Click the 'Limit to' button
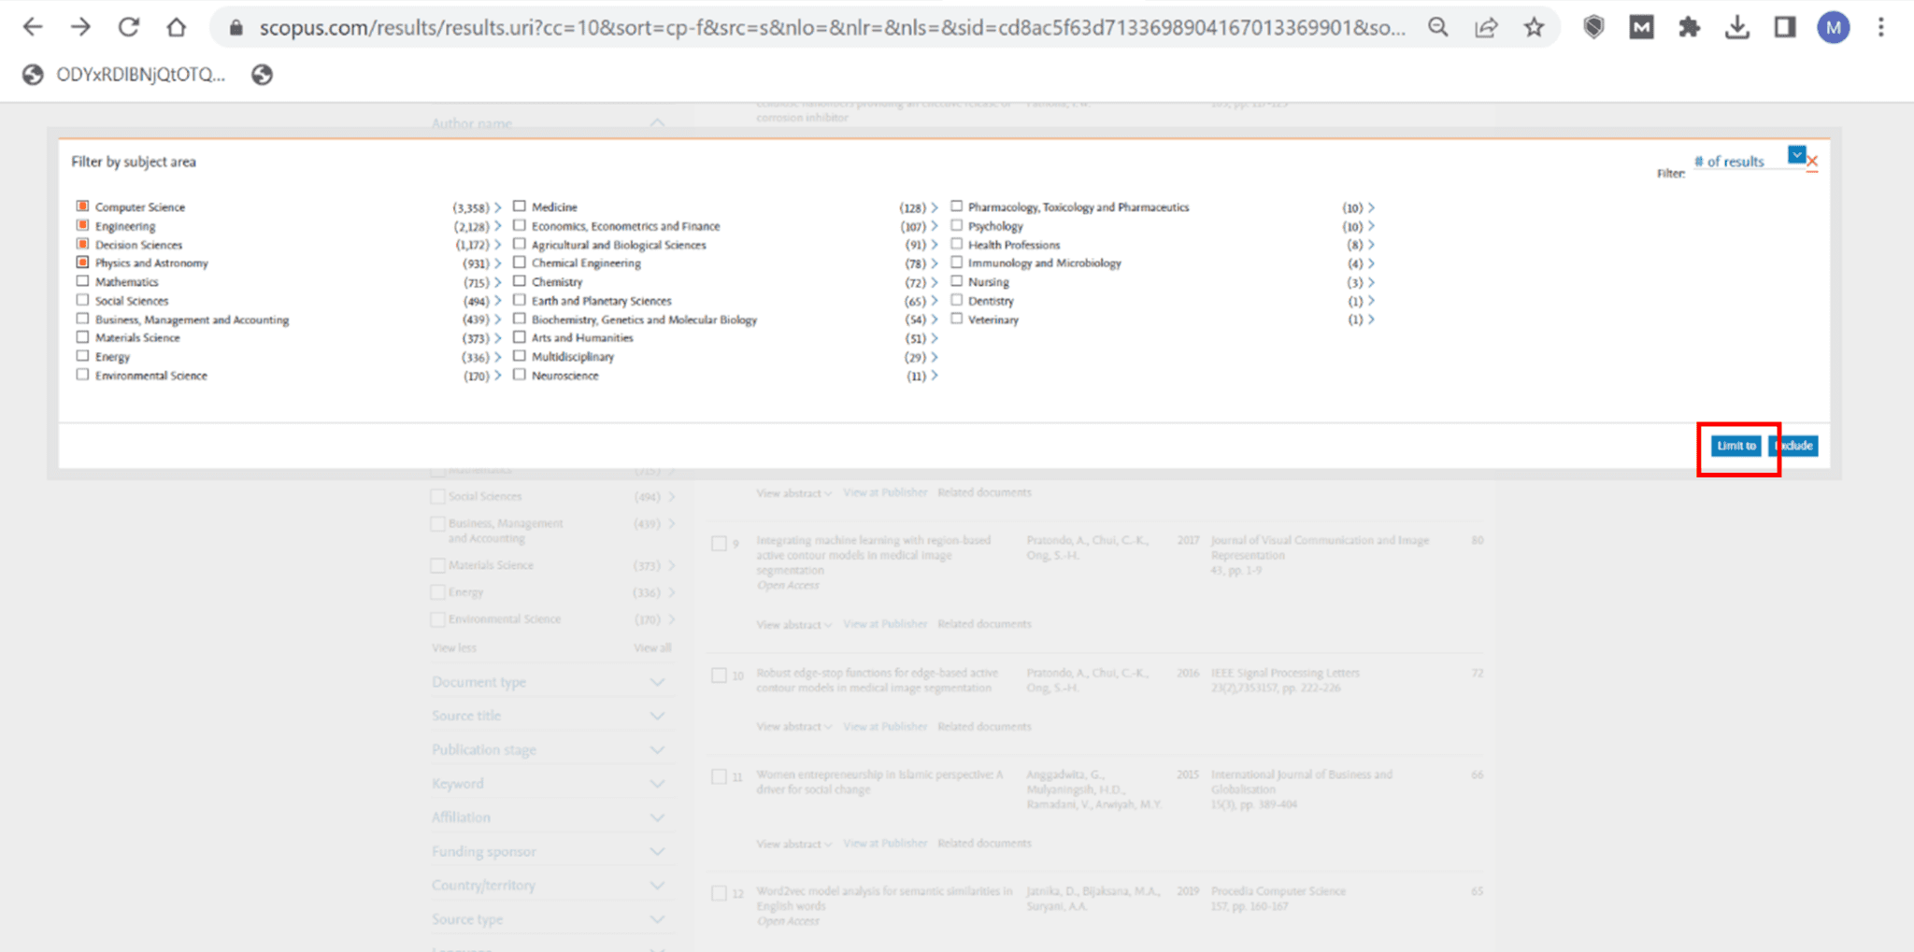 pyautogui.click(x=1735, y=446)
